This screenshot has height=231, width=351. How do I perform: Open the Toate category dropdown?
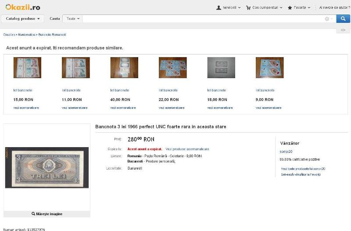coord(73,18)
